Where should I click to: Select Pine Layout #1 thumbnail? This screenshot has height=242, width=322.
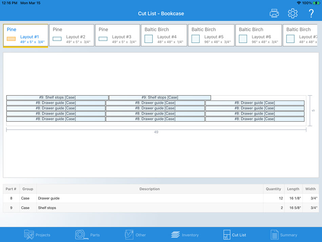coord(25,36)
